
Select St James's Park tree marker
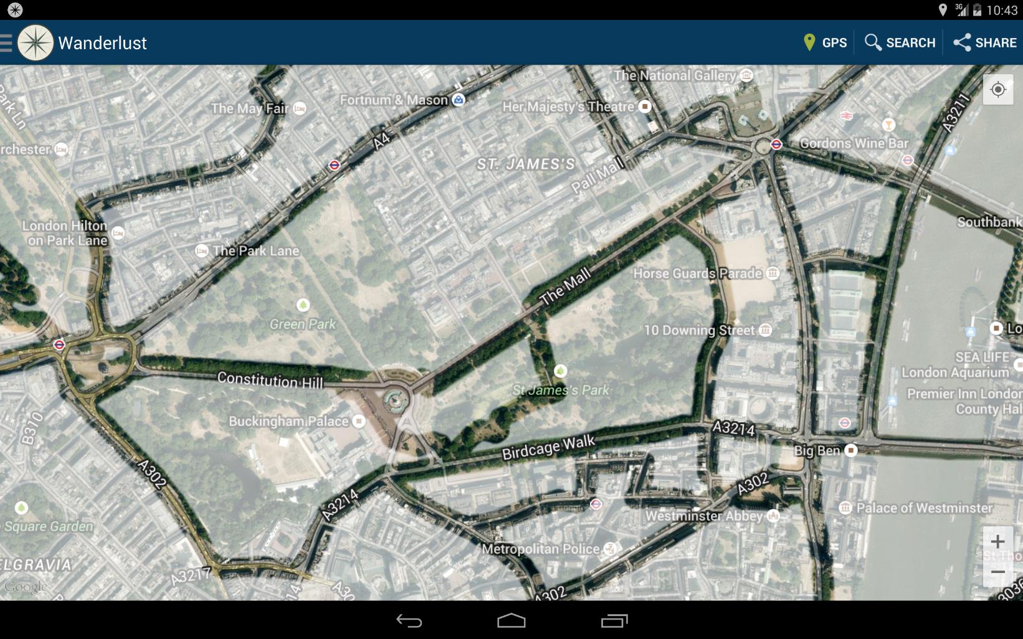(561, 371)
